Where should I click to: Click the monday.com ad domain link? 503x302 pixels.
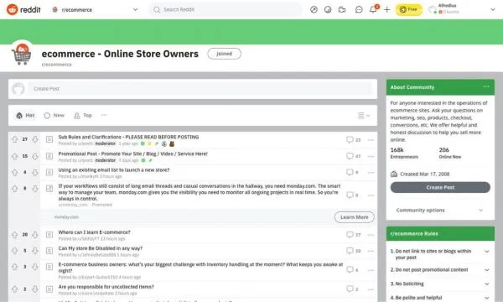[x=66, y=217]
